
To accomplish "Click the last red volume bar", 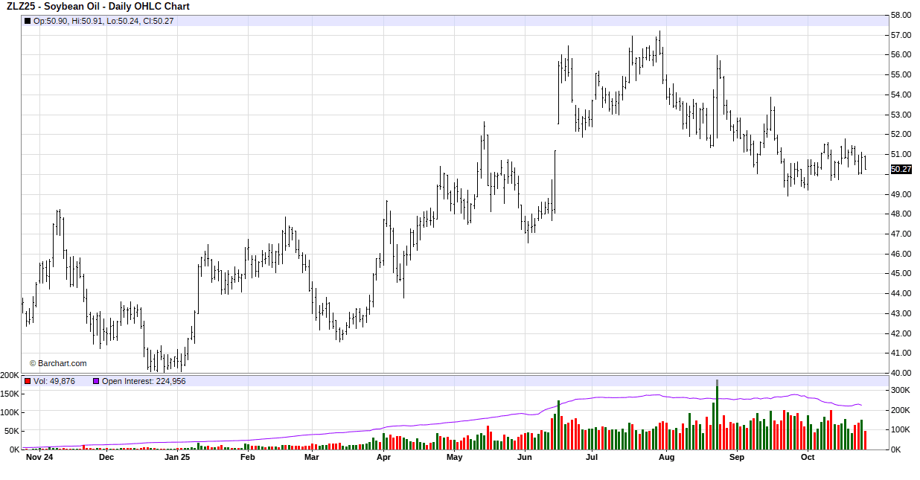I will pyautogui.click(x=865, y=440).
